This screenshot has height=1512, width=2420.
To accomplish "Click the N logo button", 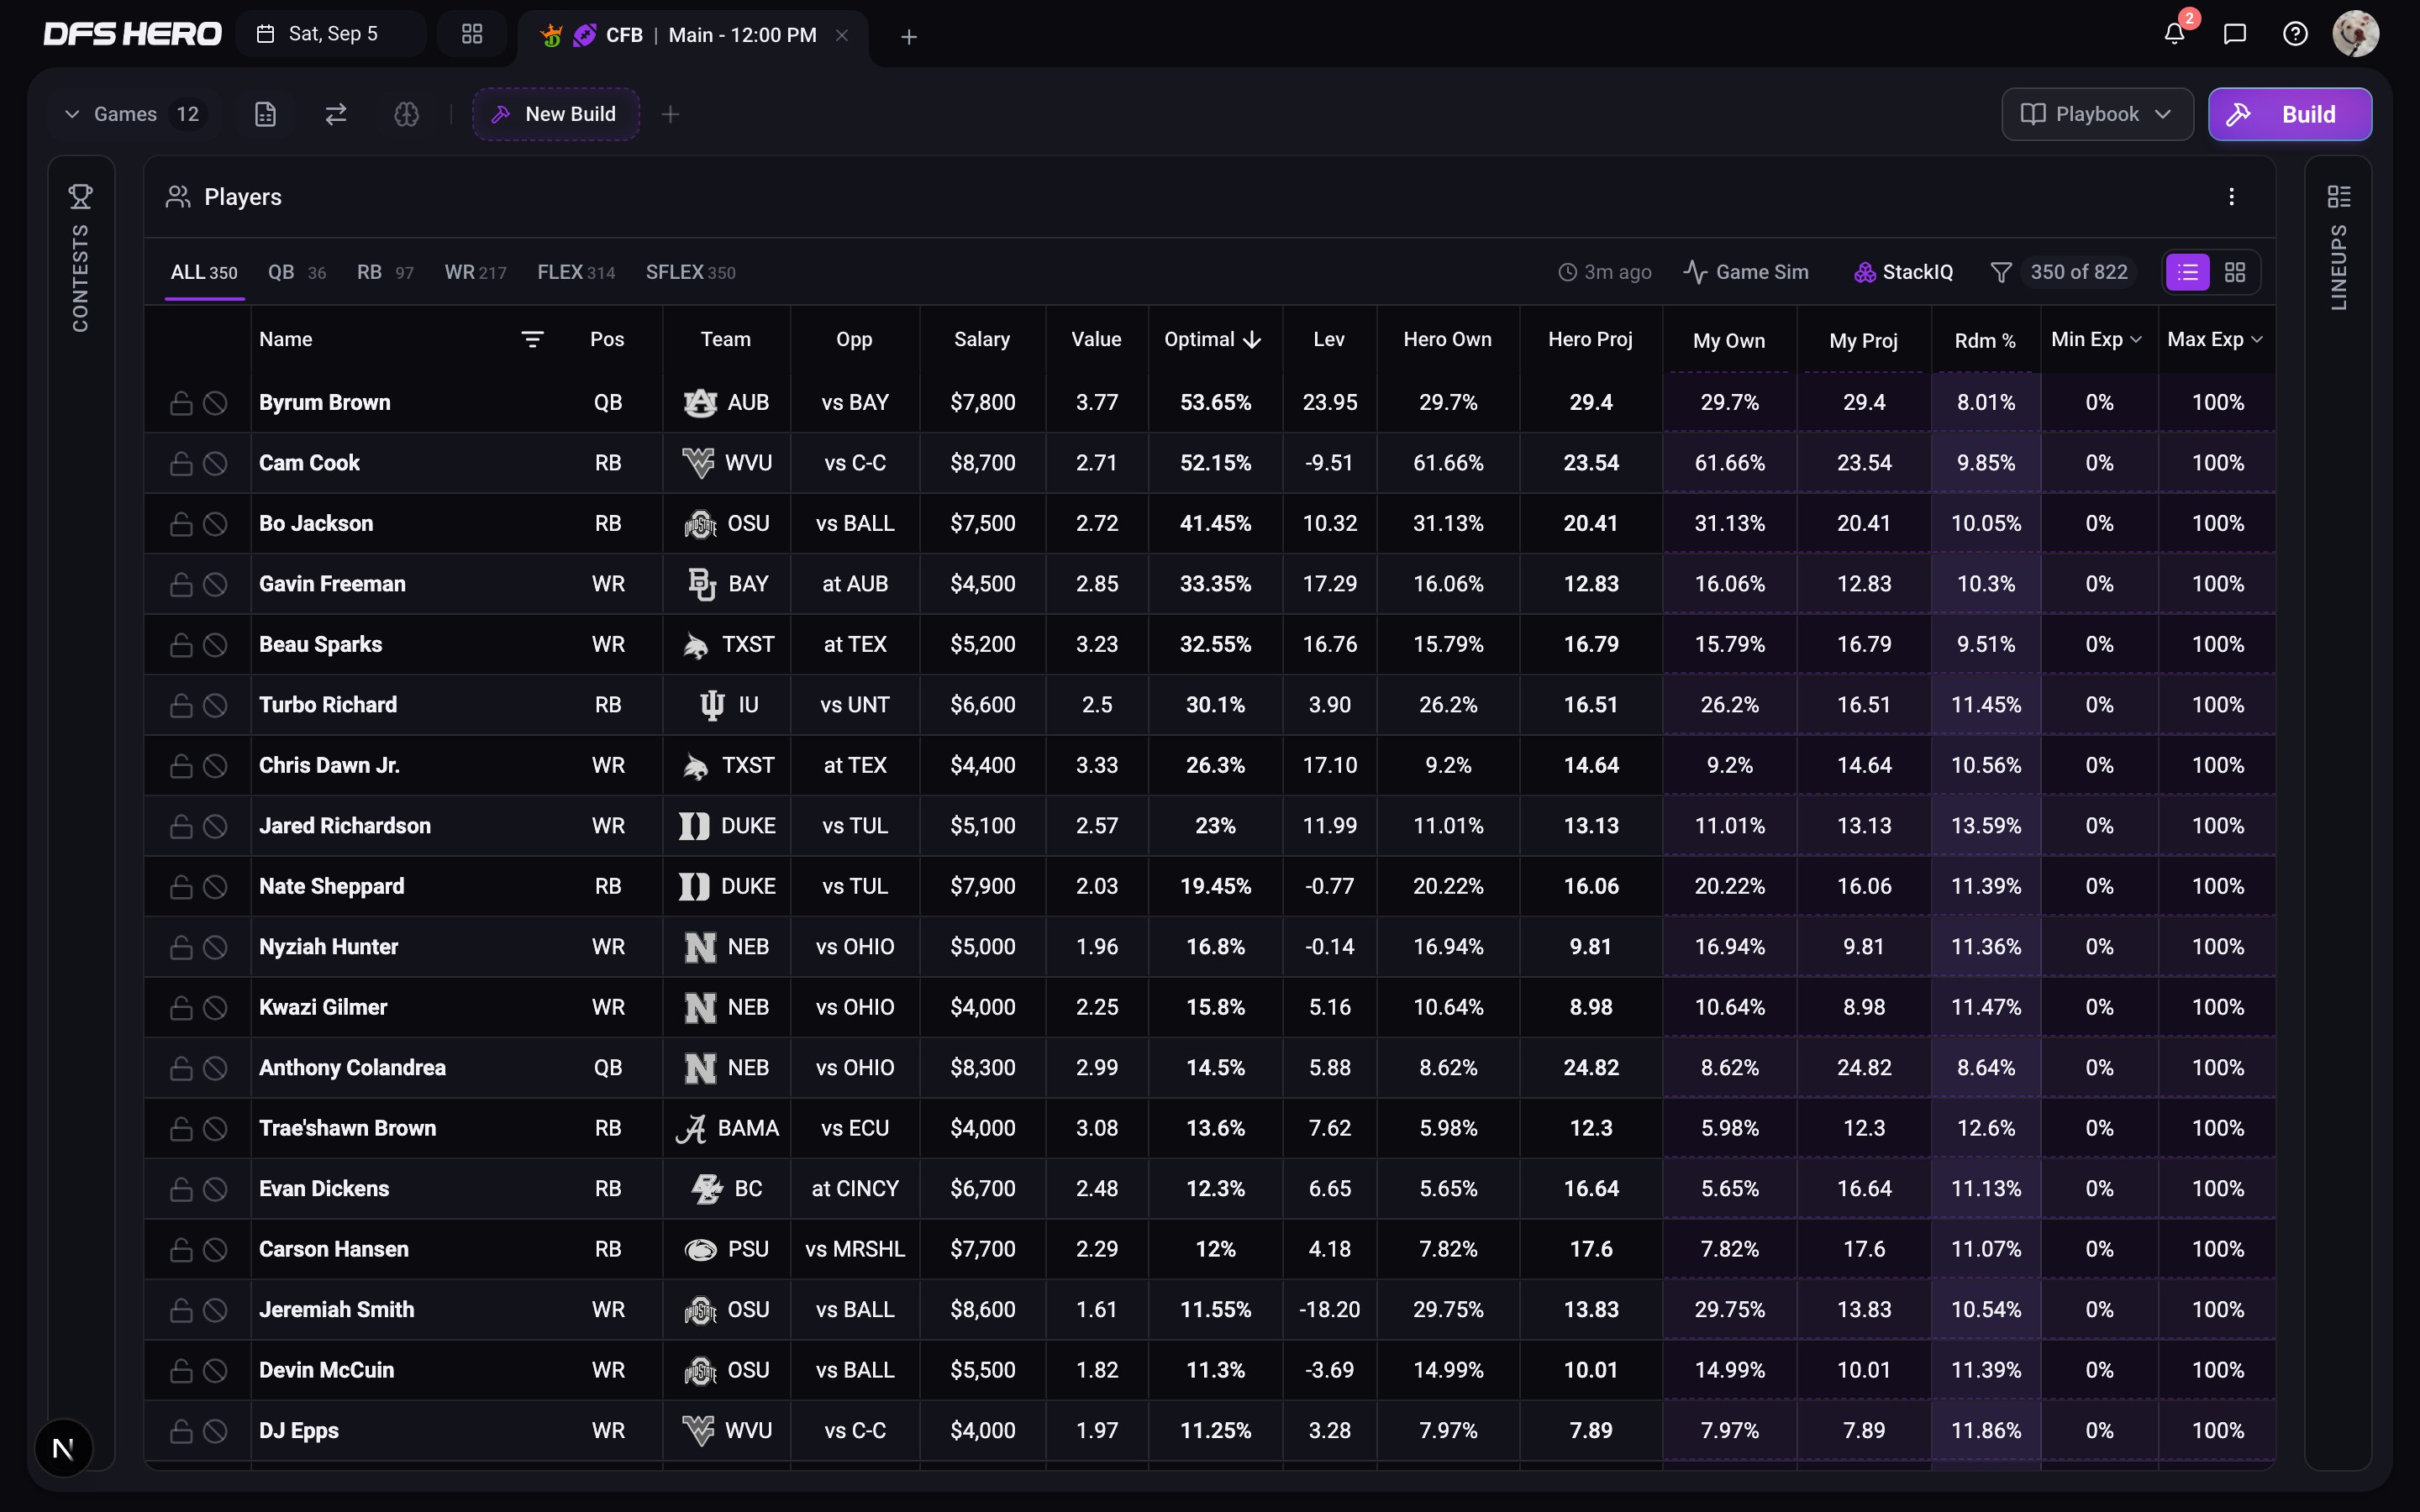I will tap(63, 1448).
